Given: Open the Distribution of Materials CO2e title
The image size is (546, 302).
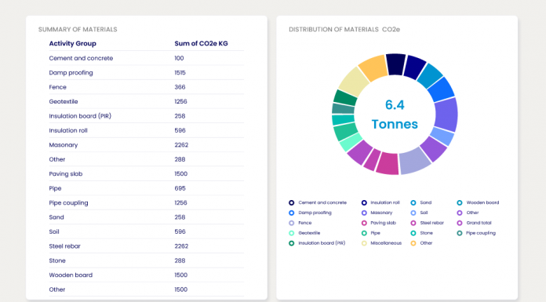Looking at the screenshot, I should point(344,30).
